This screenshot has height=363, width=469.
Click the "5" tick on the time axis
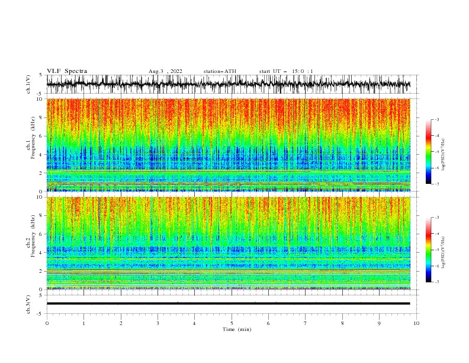(x=232, y=323)
